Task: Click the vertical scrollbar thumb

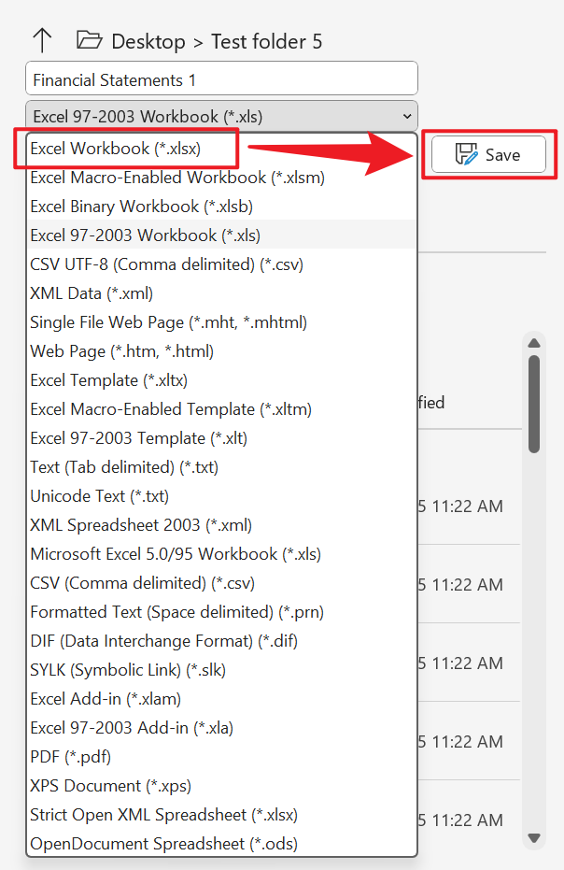Action: point(534,405)
